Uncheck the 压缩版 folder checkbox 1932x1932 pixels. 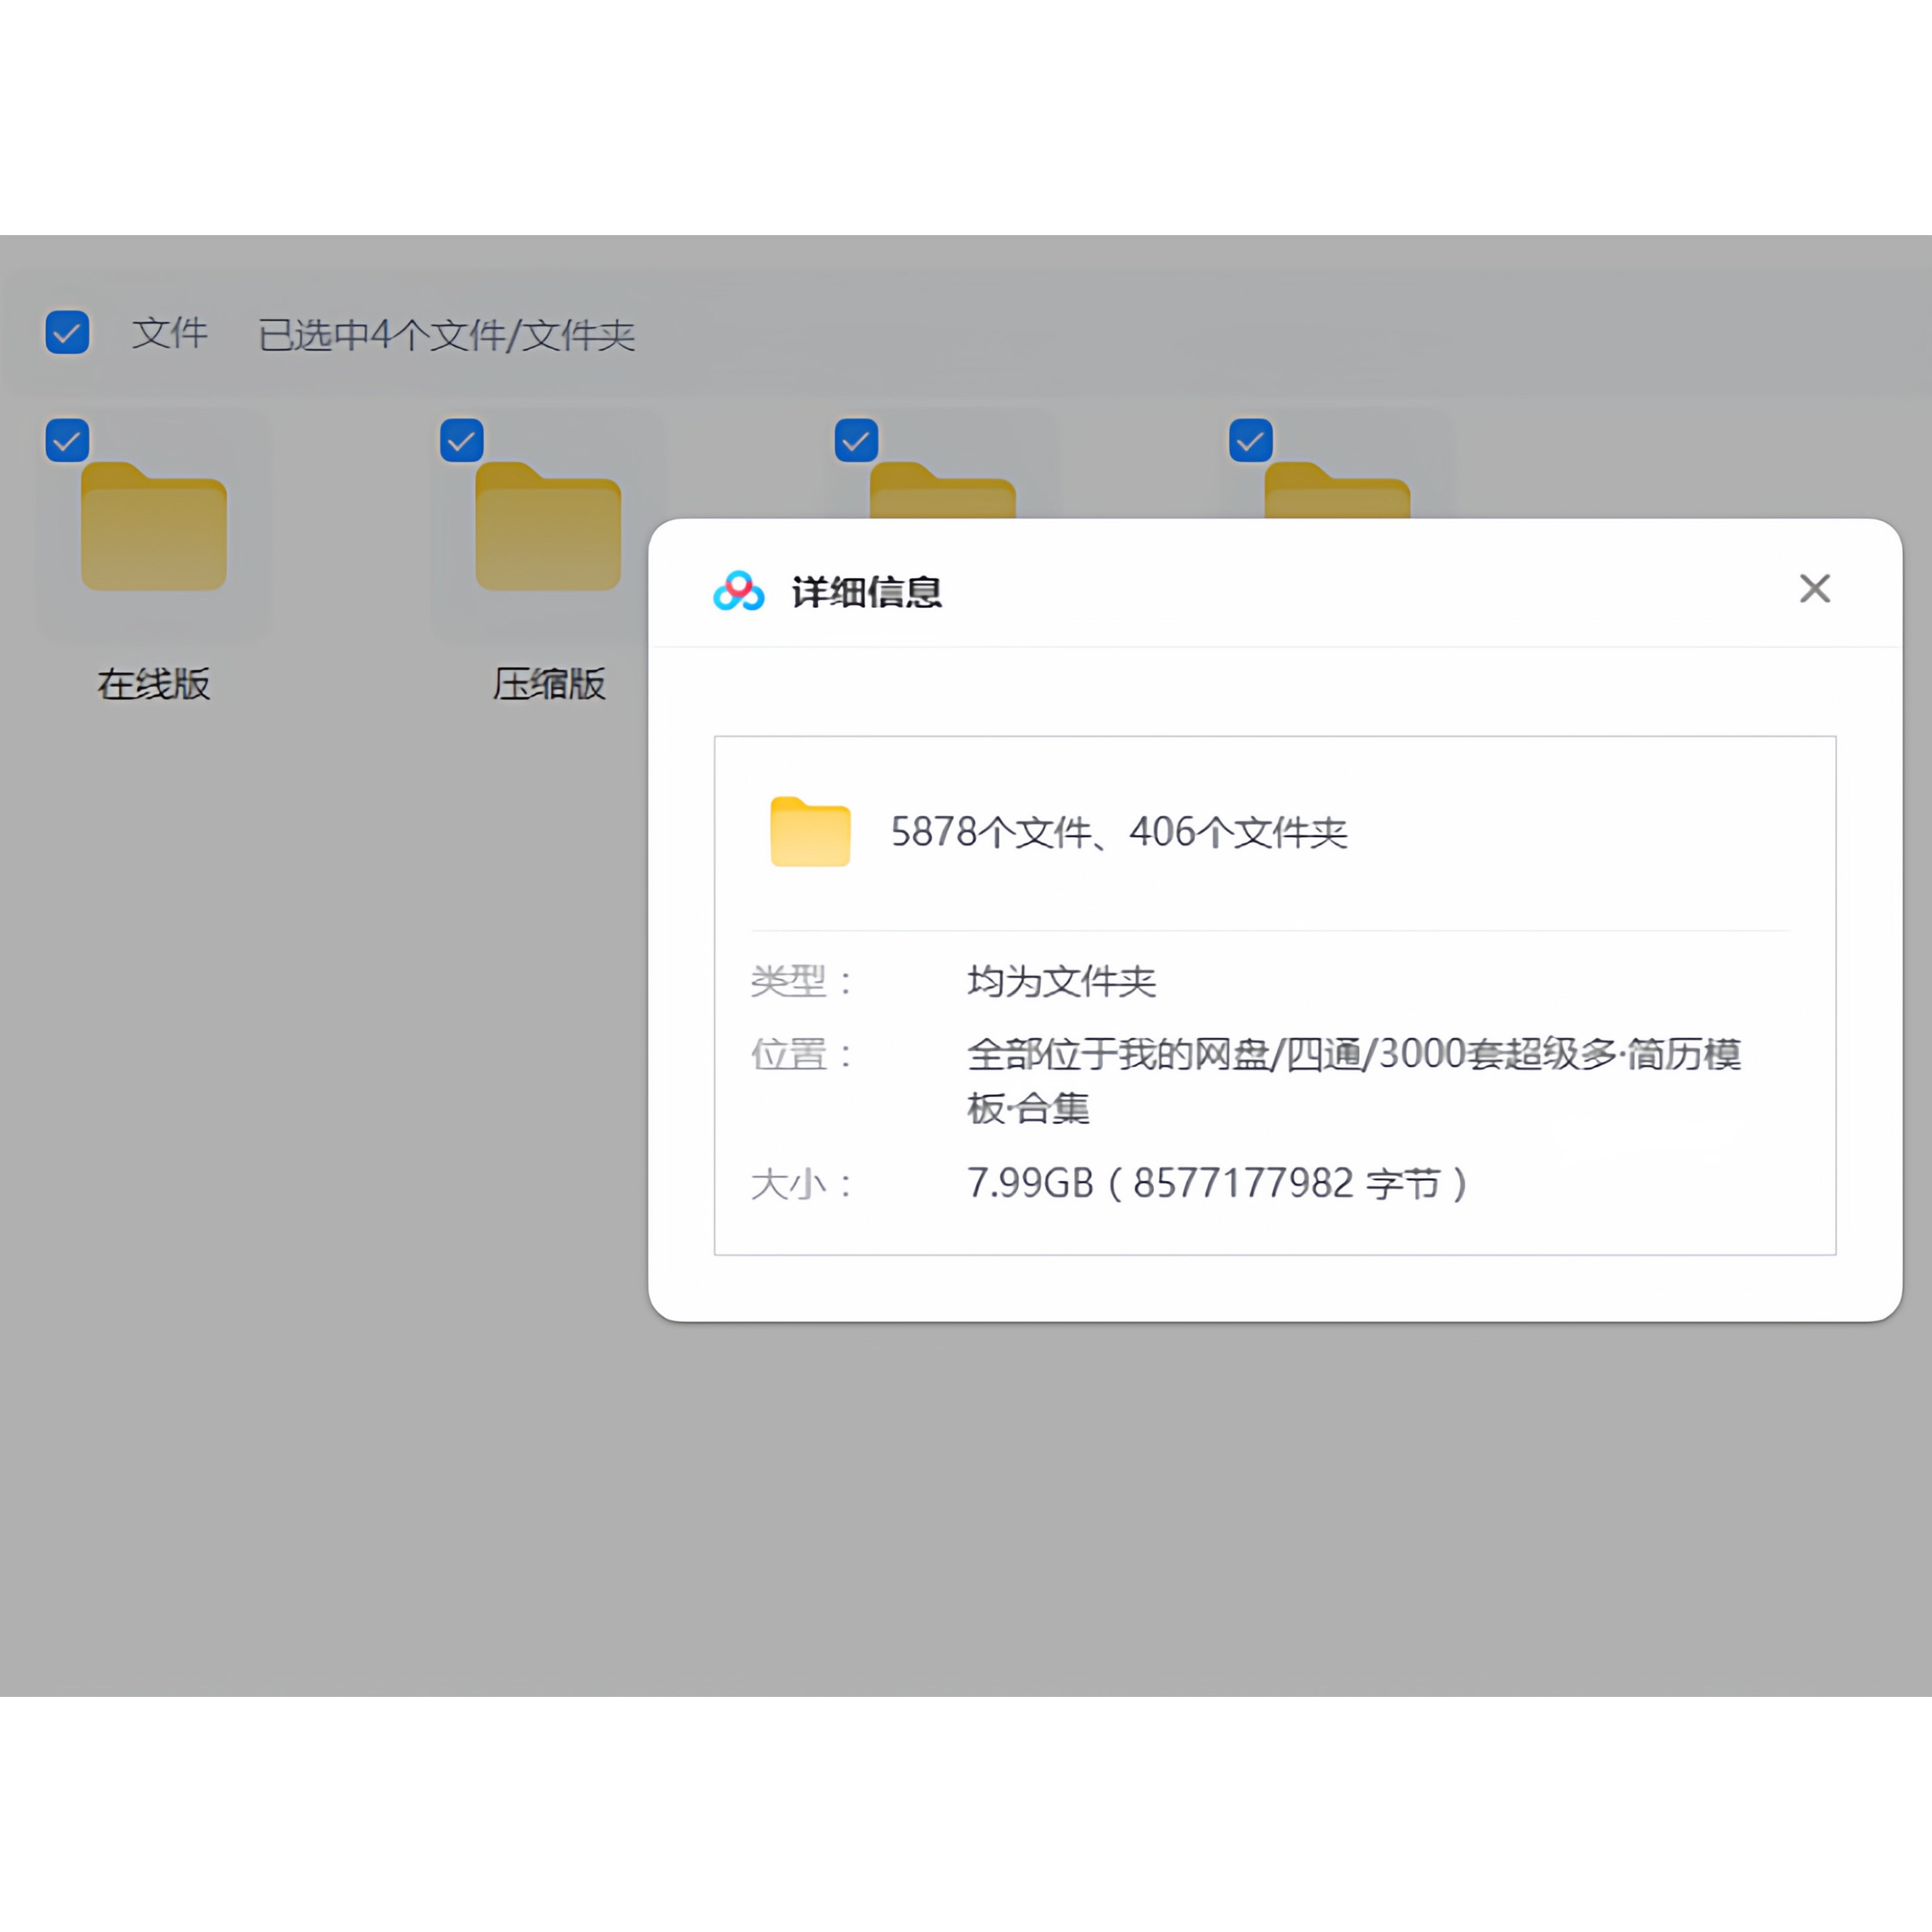[x=462, y=440]
